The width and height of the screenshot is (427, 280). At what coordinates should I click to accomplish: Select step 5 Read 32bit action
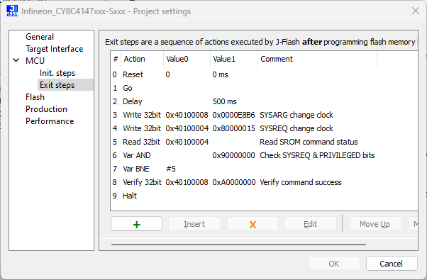(142, 142)
